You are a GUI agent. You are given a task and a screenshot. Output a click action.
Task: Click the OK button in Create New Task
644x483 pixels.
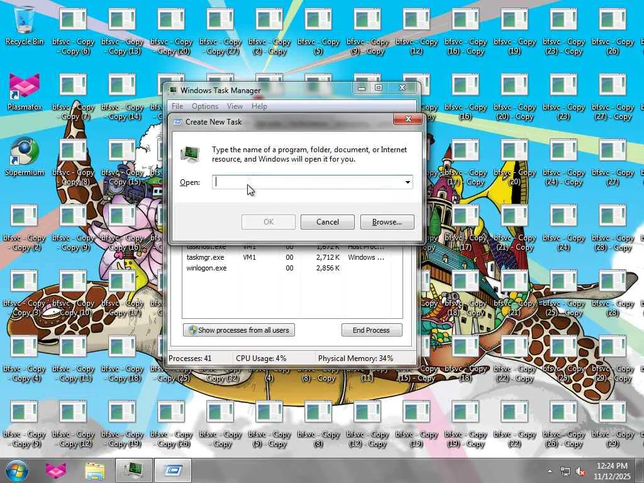tap(269, 222)
